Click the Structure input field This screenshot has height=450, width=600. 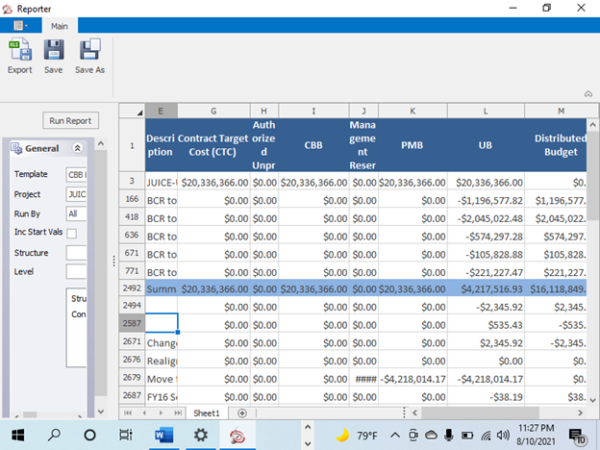pyautogui.click(x=77, y=253)
